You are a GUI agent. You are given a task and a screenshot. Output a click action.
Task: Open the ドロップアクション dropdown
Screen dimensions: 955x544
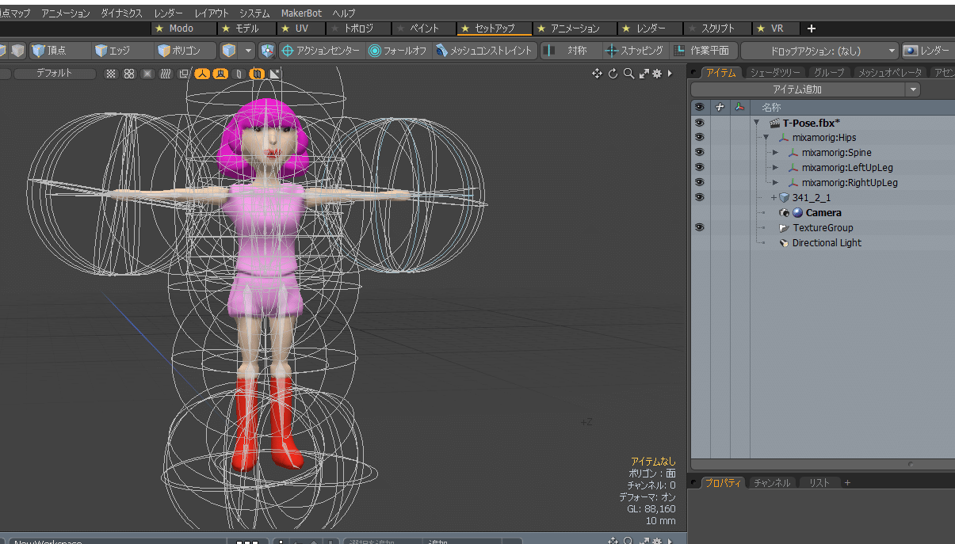[x=820, y=51]
